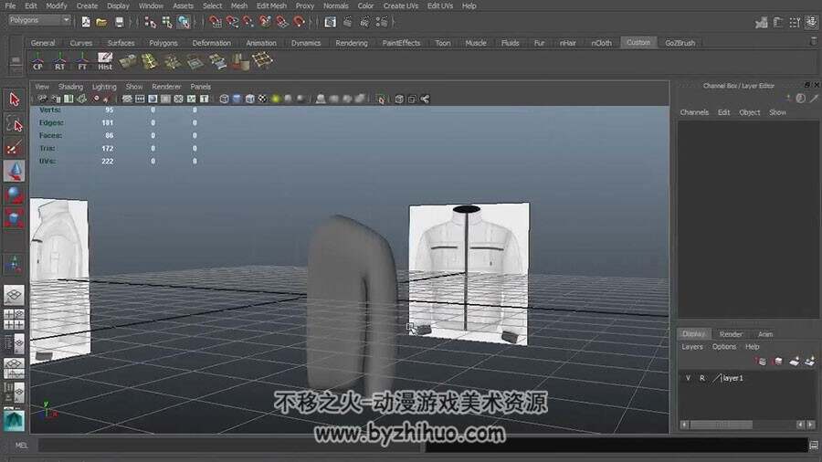The width and height of the screenshot is (822, 462).
Task: Click the smooth shade all blue cube
Action: [x=237, y=99]
